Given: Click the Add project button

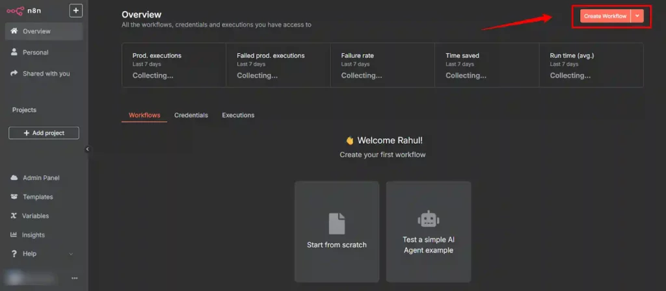Looking at the screenshot, I should 44,133.
